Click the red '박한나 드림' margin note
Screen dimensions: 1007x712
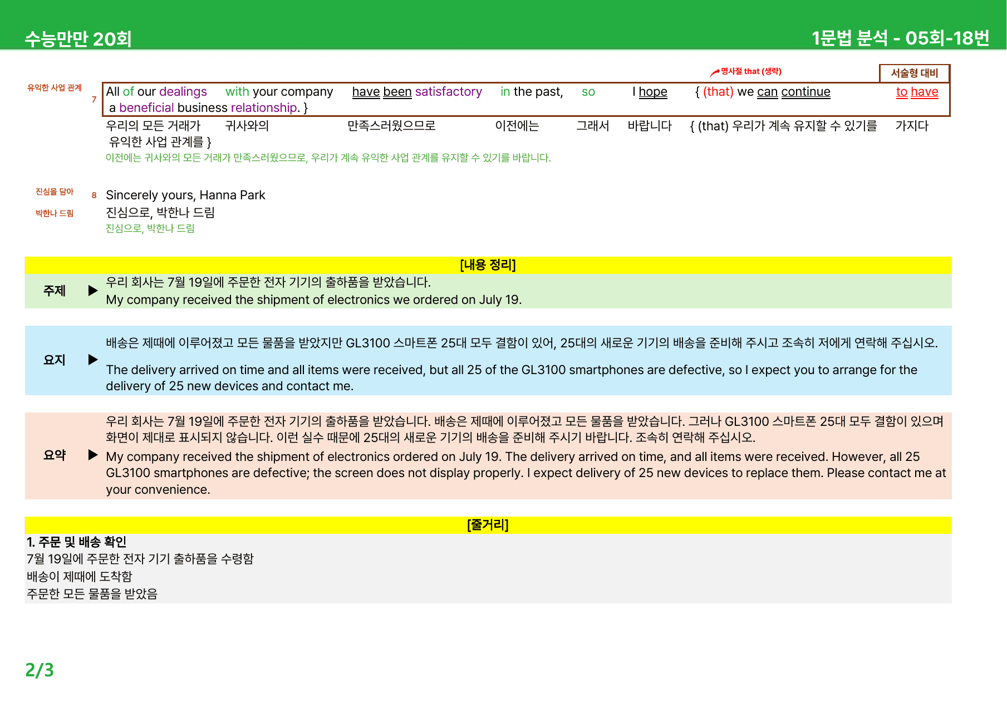coord(55,213)
